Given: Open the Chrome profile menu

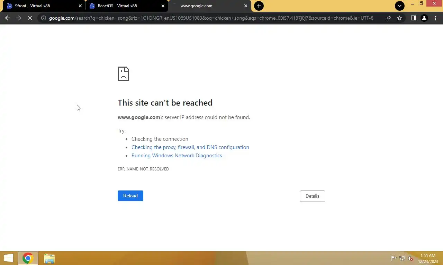Looking at the screenshot, I should click(x=424, y=18).
